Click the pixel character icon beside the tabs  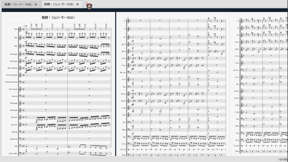click(89, 6)
